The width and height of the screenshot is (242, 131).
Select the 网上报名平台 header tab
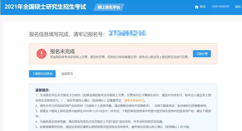click(x=109, y=7)
